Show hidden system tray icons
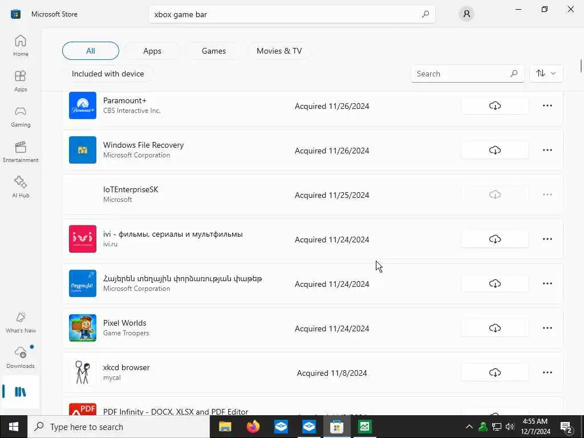The image size is (584, 438). click(x=469, y=427)
